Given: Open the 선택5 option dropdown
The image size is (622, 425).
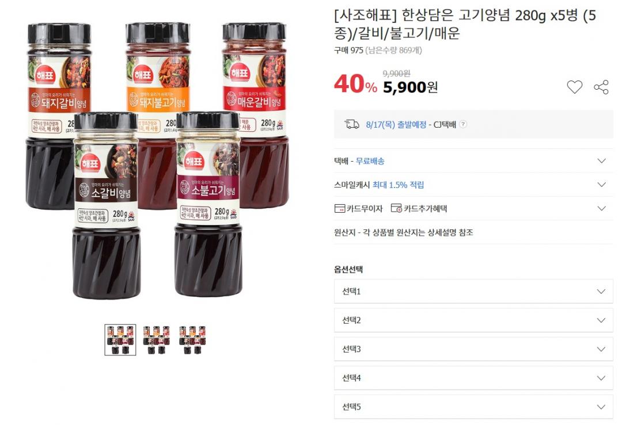Looking at the screenshot, I should (x=473, y=407).
